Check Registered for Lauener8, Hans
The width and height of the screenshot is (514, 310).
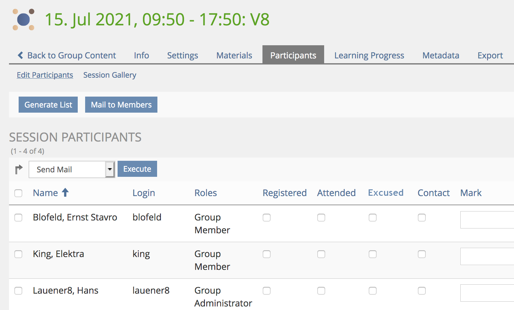(x=267, y=291)
